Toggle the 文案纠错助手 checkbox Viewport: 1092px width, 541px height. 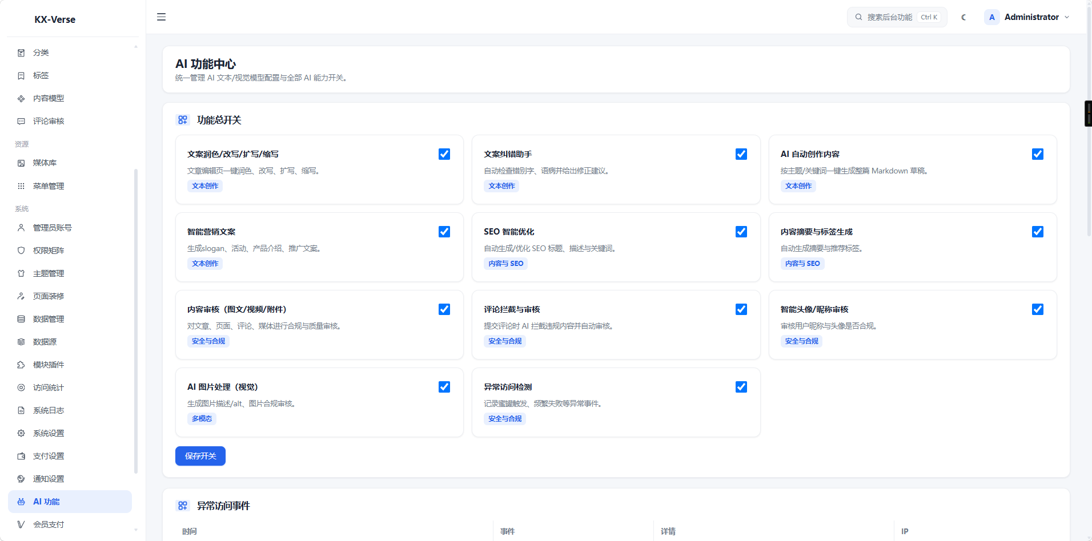(741, 154)
